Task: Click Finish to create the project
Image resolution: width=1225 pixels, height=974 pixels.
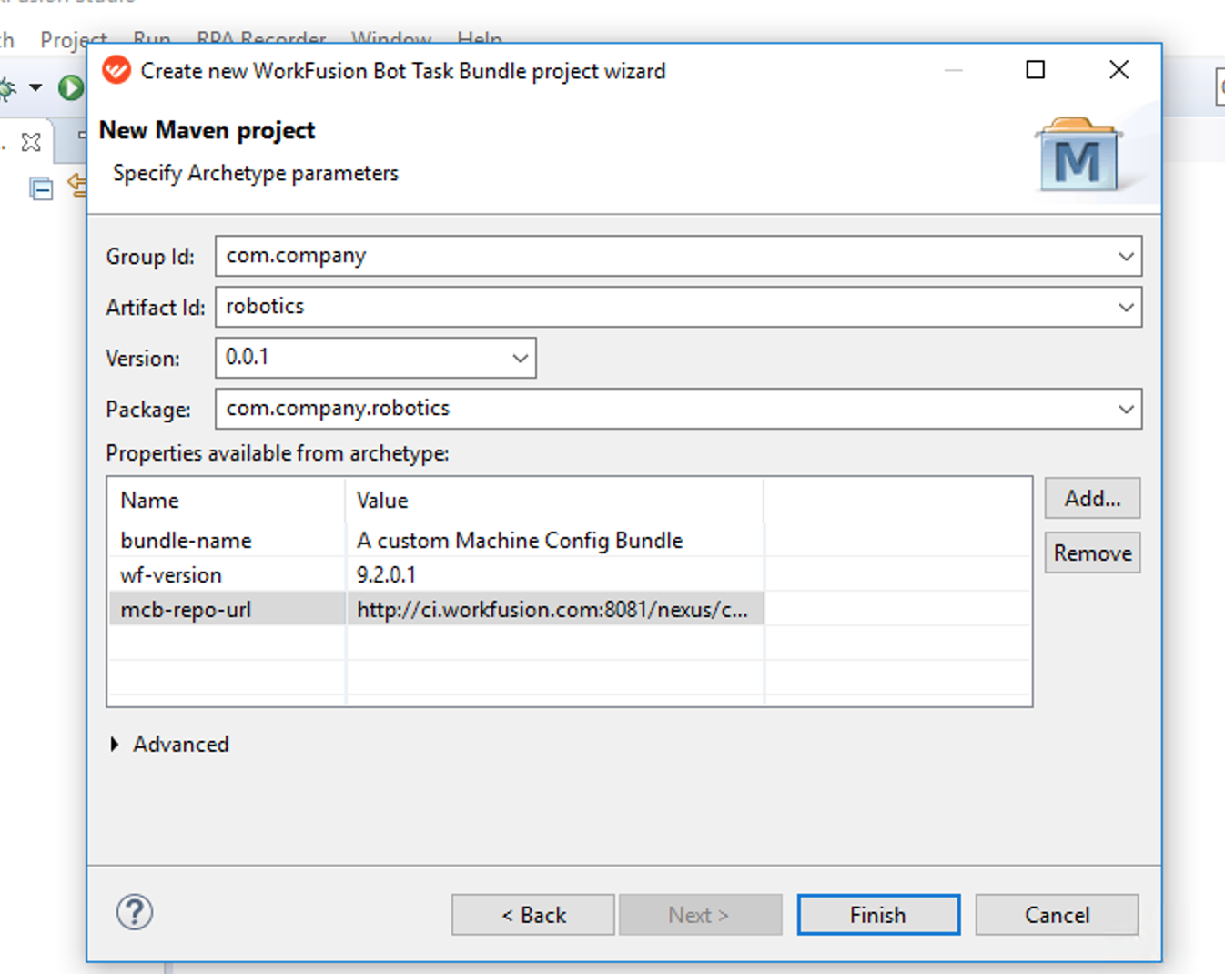Action: tap(878, 915)
